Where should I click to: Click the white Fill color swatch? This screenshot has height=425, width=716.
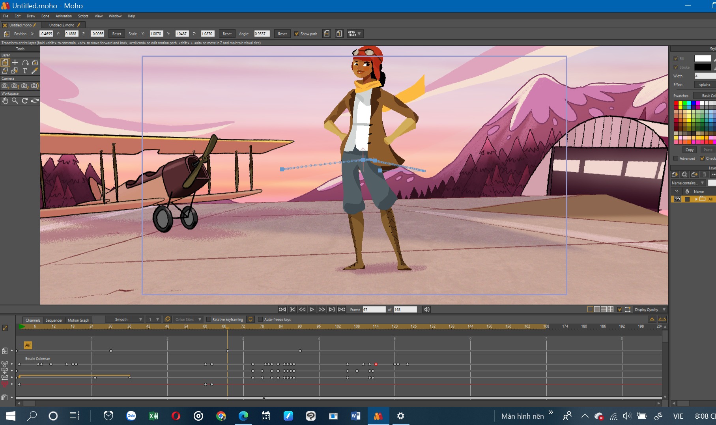coord(703,59)
